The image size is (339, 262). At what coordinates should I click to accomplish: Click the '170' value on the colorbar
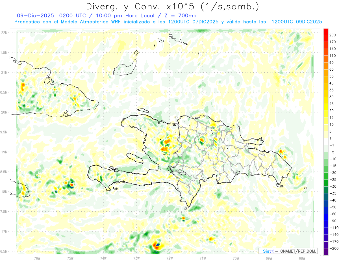[x=332, y=42]
